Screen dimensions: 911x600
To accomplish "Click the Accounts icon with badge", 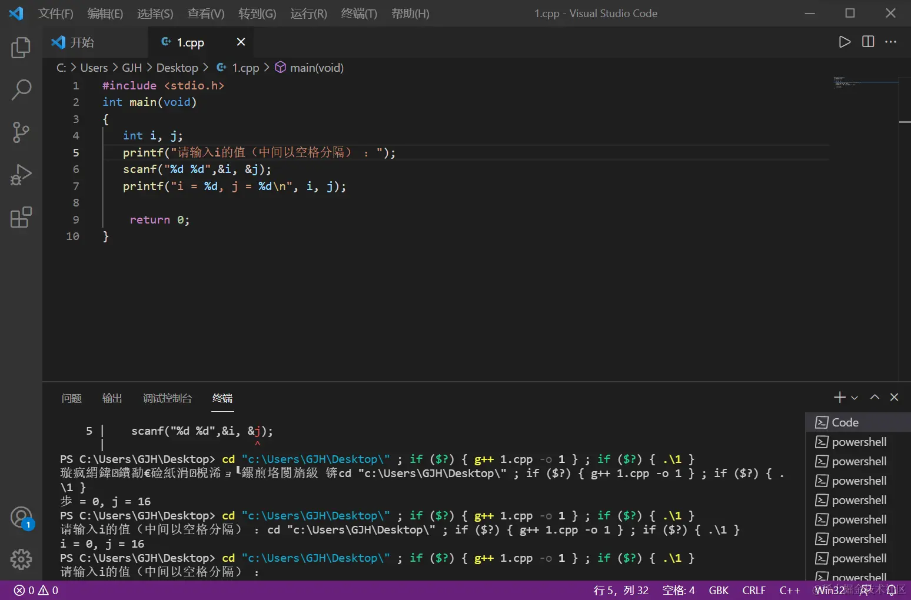I will coord(21,518).
